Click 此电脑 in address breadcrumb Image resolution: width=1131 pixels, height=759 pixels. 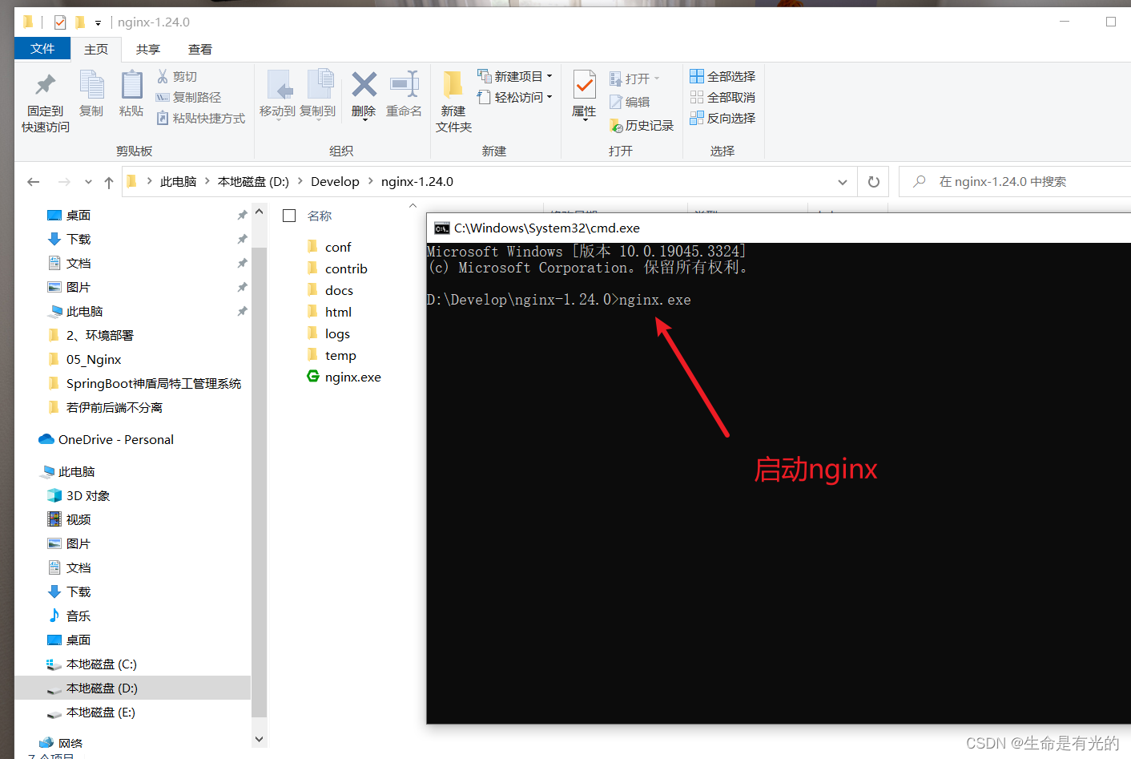click(178, 181)
